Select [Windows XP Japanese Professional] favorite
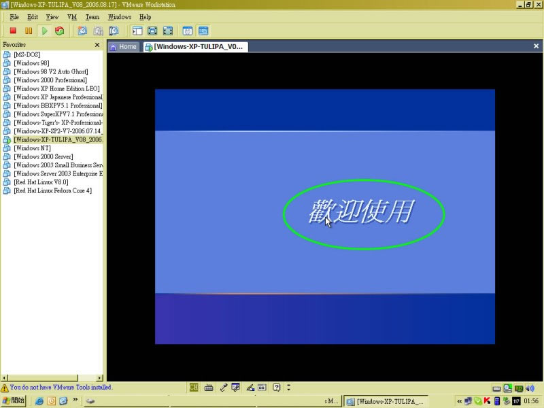This screenshot has width=544, height=408. point(58,97)
